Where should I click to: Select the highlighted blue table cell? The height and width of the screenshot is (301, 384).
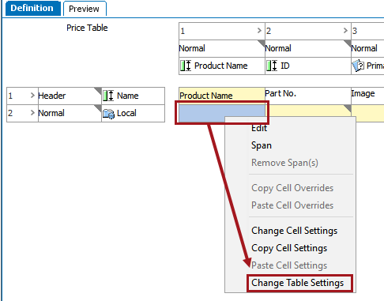222,113
